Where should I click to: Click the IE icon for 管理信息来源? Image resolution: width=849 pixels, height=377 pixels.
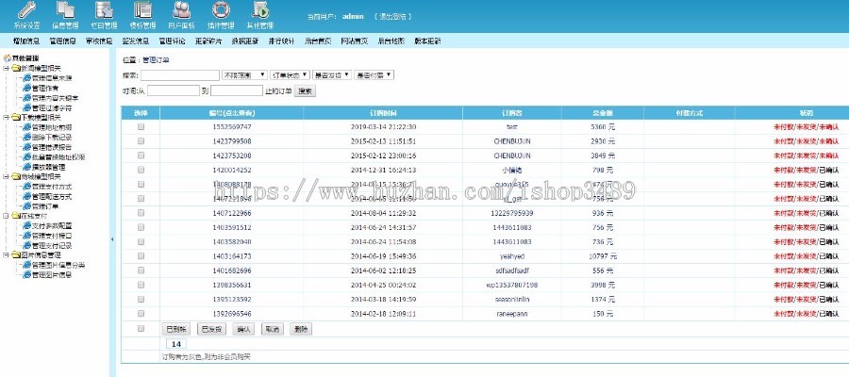[x=26, y=78]
